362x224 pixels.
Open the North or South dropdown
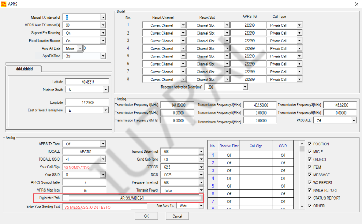[105, 90]
